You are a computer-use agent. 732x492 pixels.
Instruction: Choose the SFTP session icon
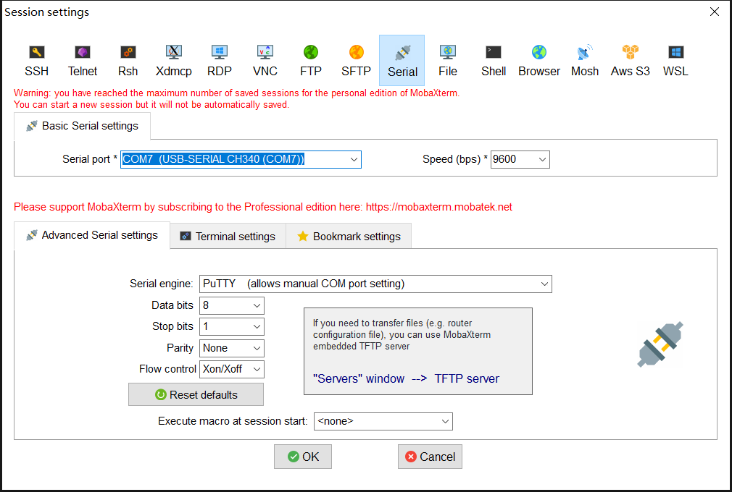[356, 61]
